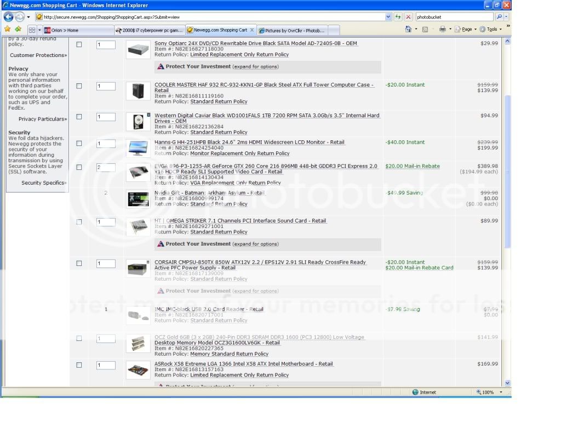Image resolution: width=561 pixels, height=421 pixels.
Task: Open the new empty tab button
Action: coord(334,30)
